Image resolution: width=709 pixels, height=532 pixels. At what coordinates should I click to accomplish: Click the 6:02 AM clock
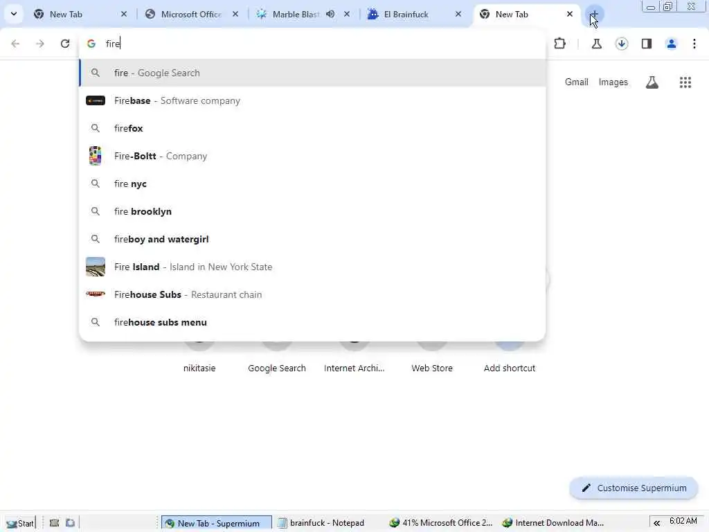[x=683, y=521]
